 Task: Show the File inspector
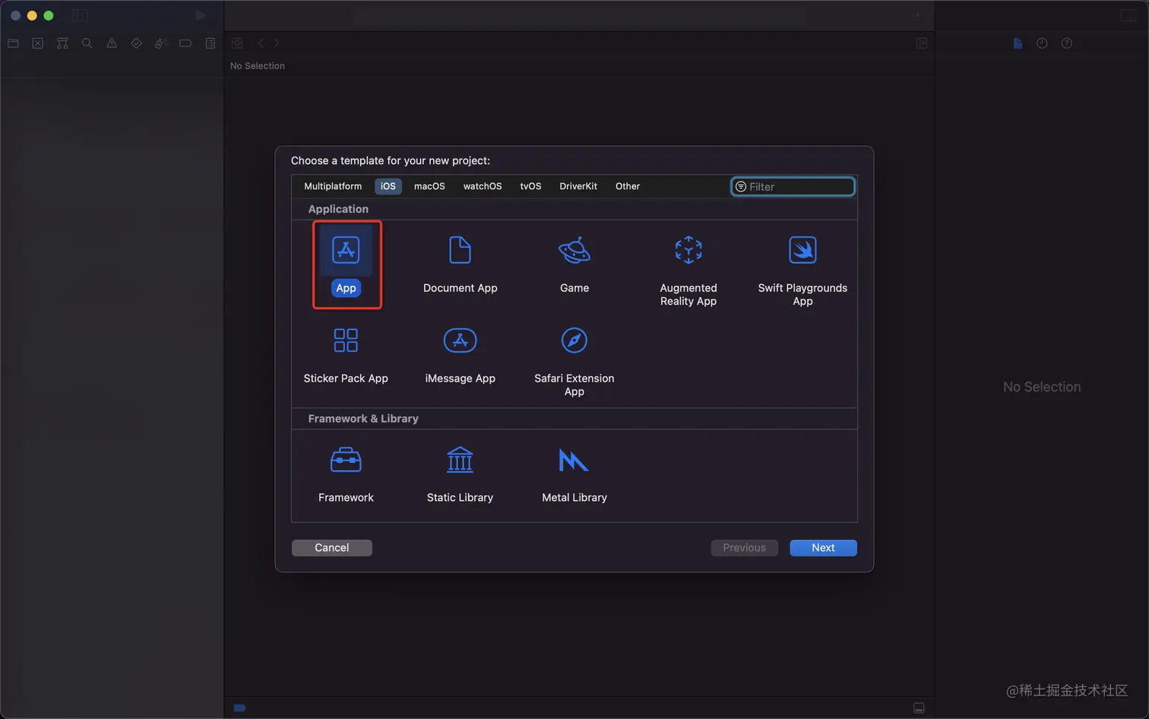coord(1018,43)
